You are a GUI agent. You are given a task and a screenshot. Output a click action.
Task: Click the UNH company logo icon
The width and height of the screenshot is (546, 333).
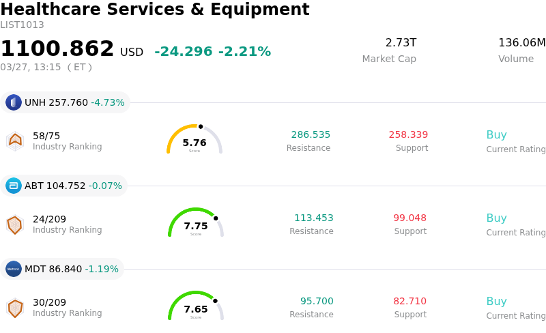(x=14, y=102)
